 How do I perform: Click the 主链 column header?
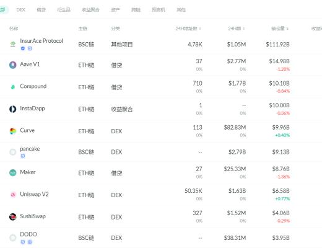[x=83, y=29]
